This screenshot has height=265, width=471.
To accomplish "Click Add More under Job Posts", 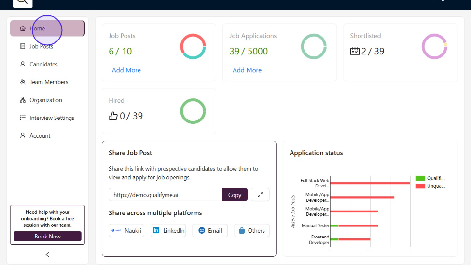I will click(x=126, y=70).
